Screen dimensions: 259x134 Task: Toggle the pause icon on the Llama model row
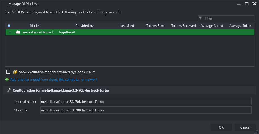click(x=10, y=32)
